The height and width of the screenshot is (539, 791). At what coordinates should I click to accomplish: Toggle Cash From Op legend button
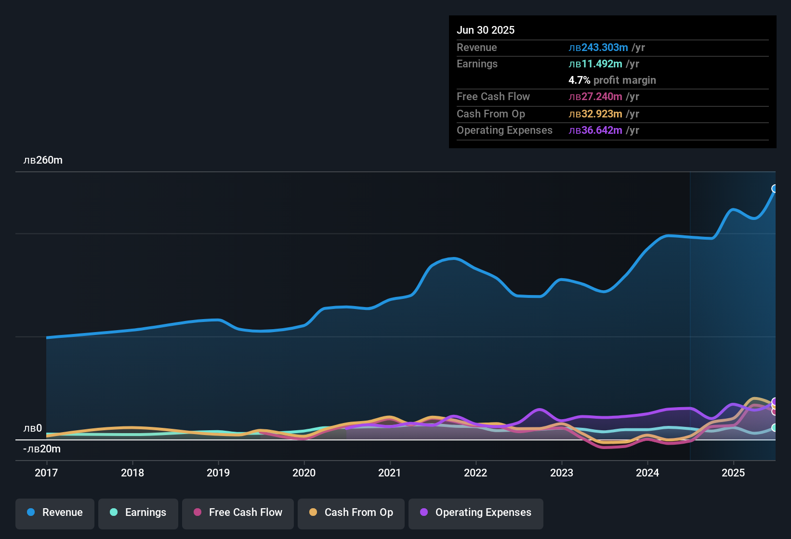[x=351, y=513]
